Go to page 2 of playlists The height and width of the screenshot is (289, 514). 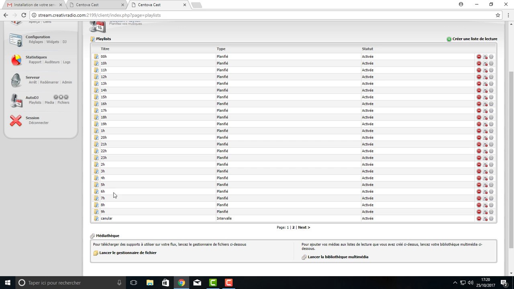(294, 228)
